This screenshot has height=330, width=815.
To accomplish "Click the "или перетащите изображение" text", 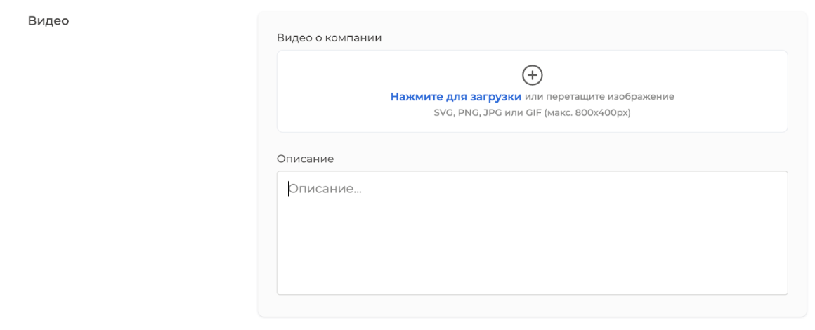I will 599,97.
